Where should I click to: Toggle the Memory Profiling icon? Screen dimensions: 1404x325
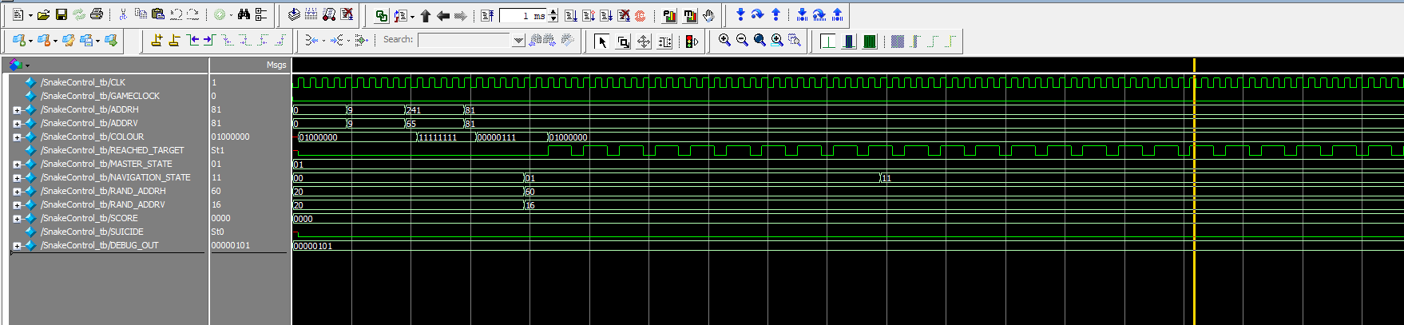tap(689, 15)
